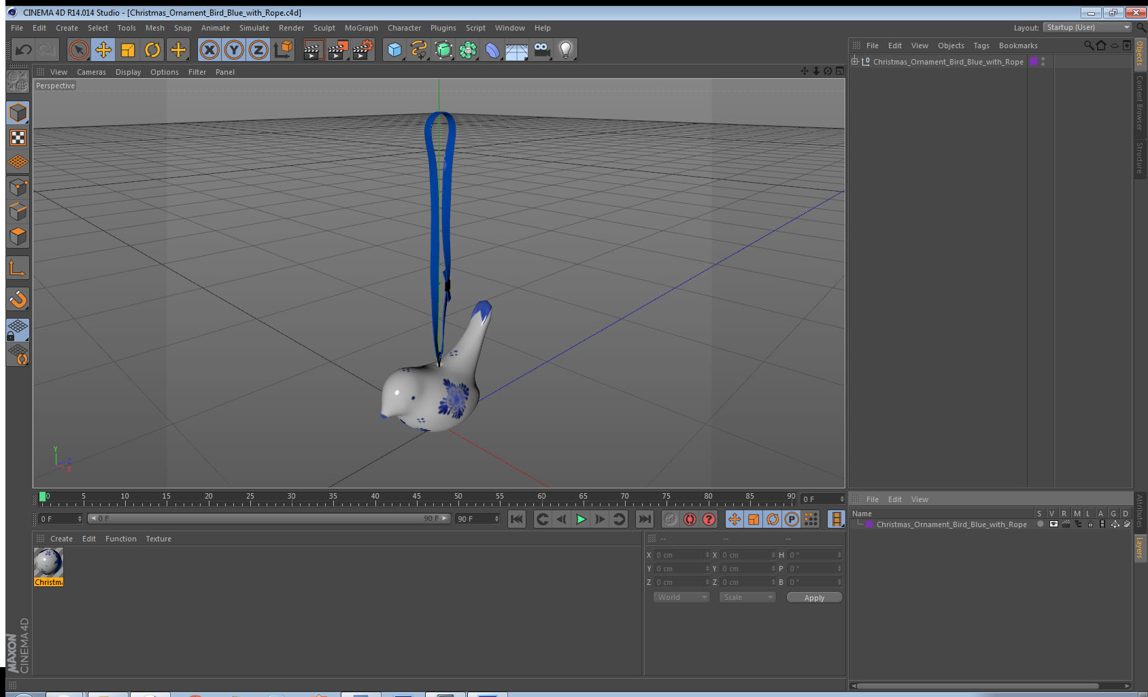The width and height of the screenshot is (1148, 697).
Task: Open the floor environment objects icon
Action: (517, 50)
